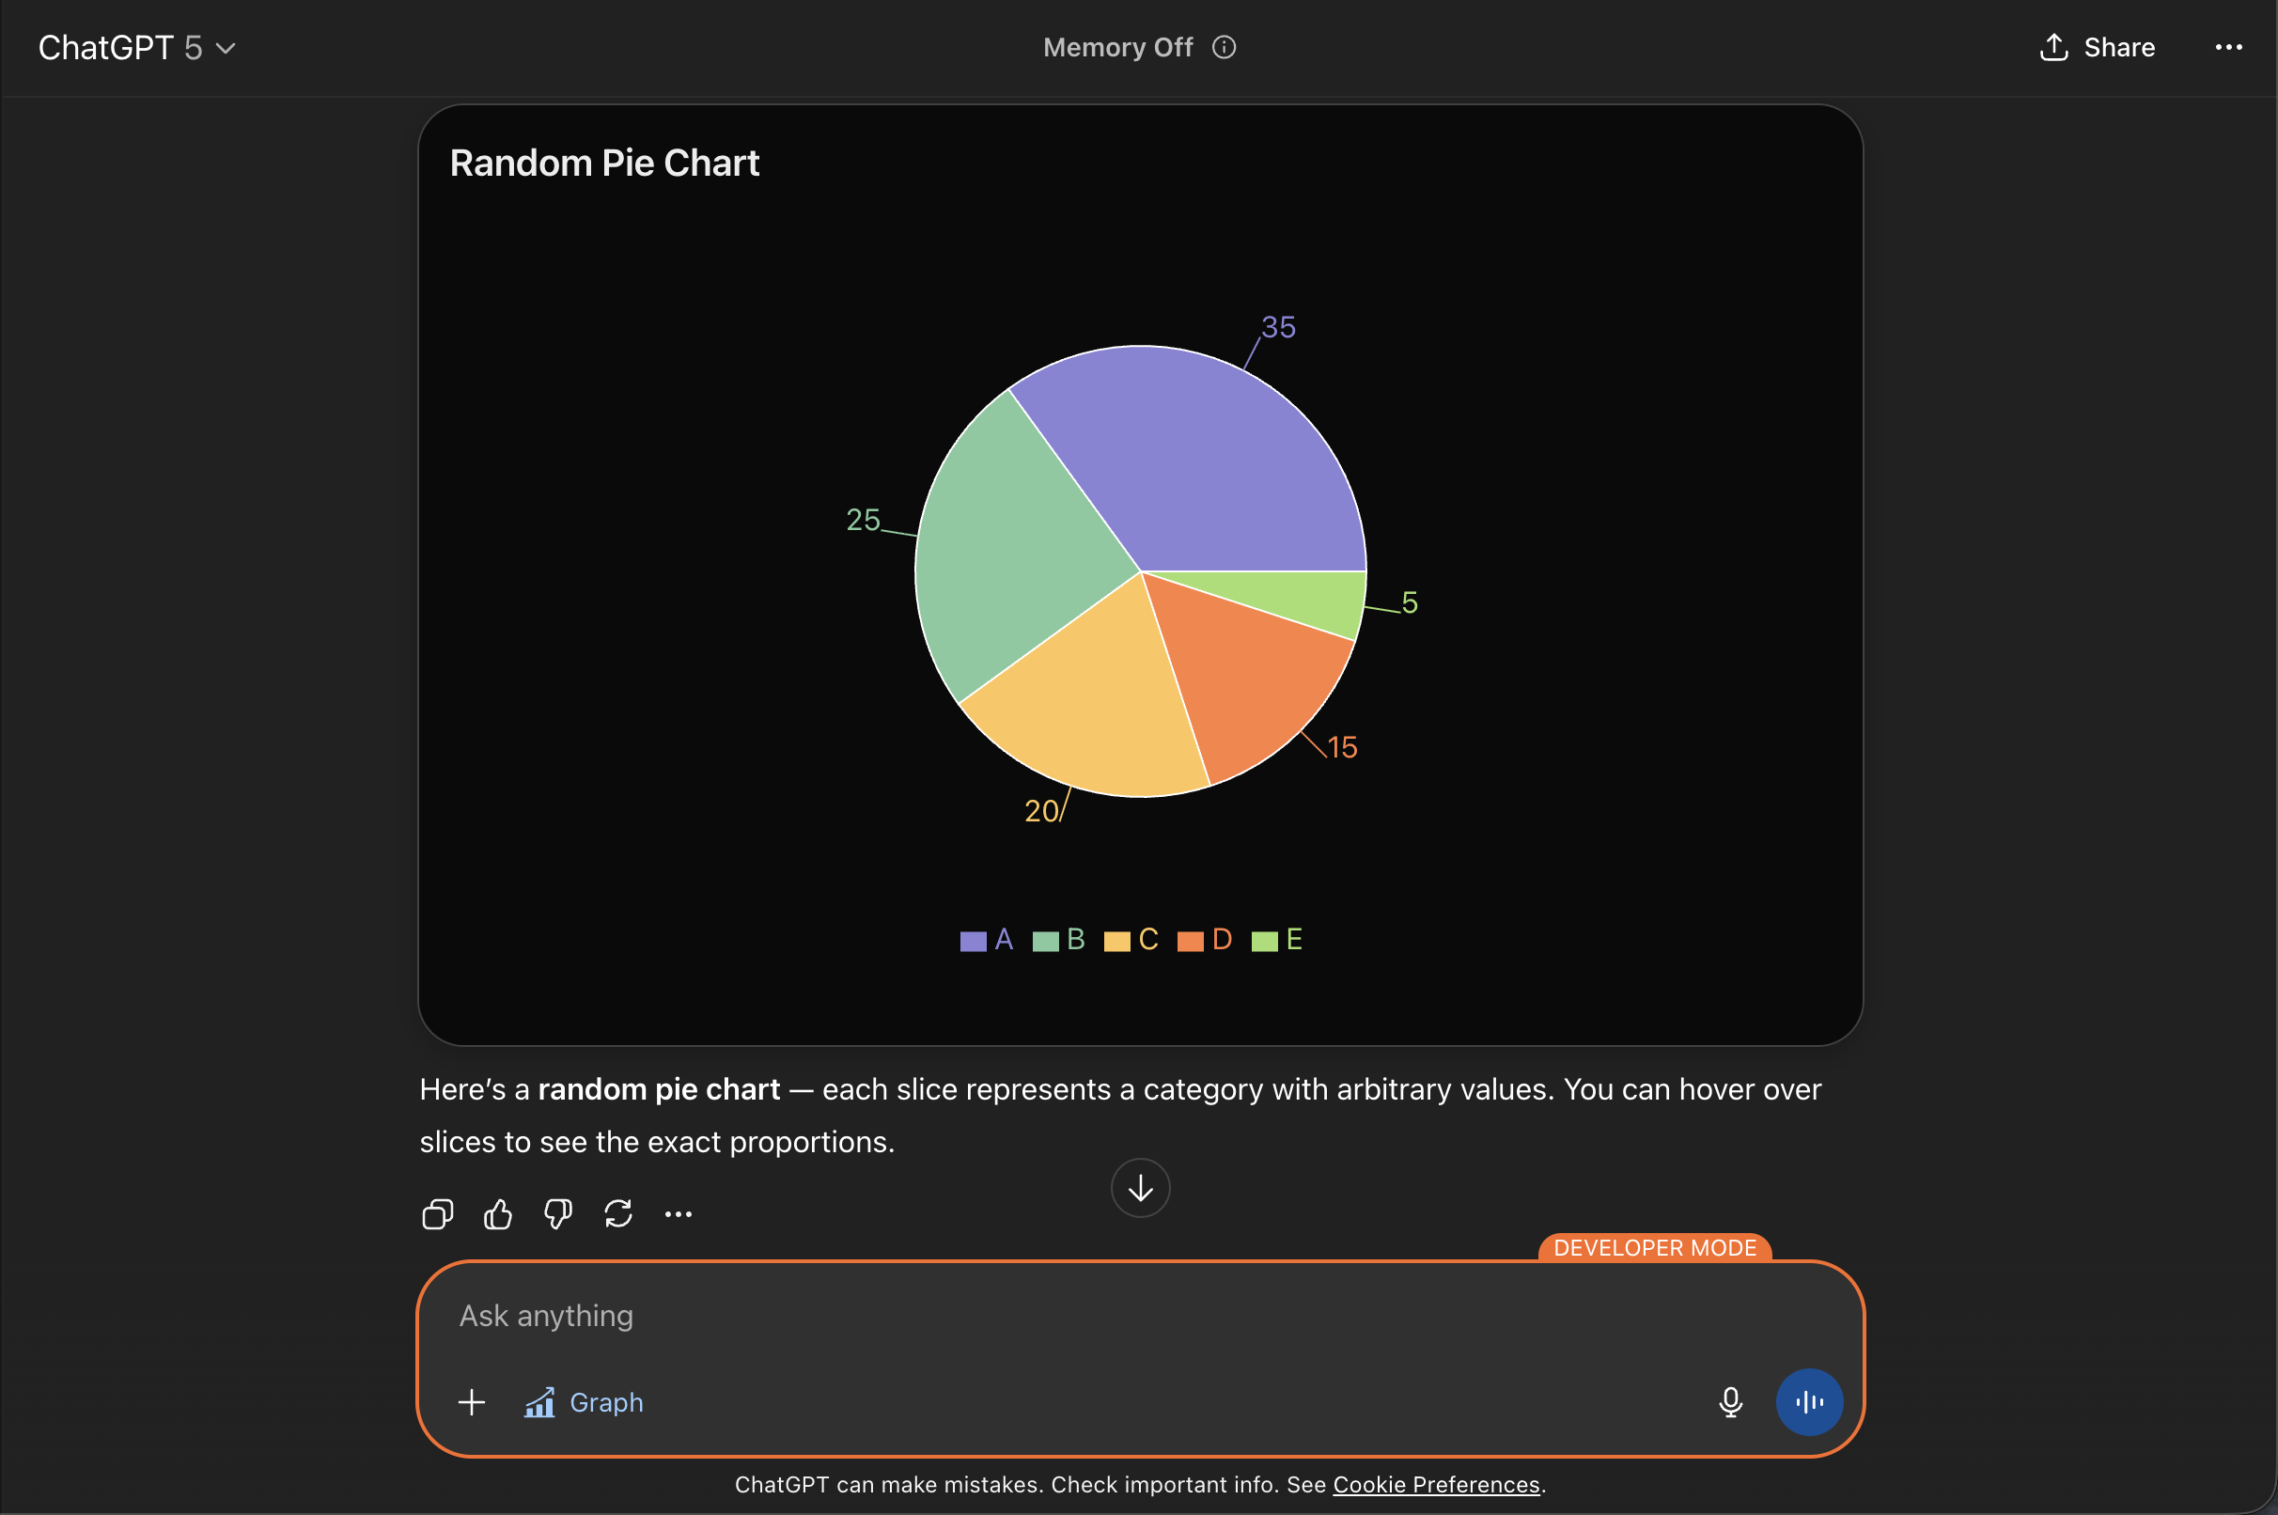Screen dimensions: 2278x1515
Task: Open voice mode
Action: point(1808,1402)
